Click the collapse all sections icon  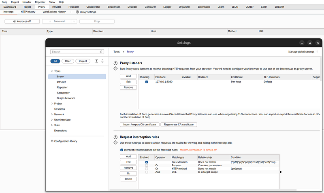pyautogui.click(x=102, y=61)
